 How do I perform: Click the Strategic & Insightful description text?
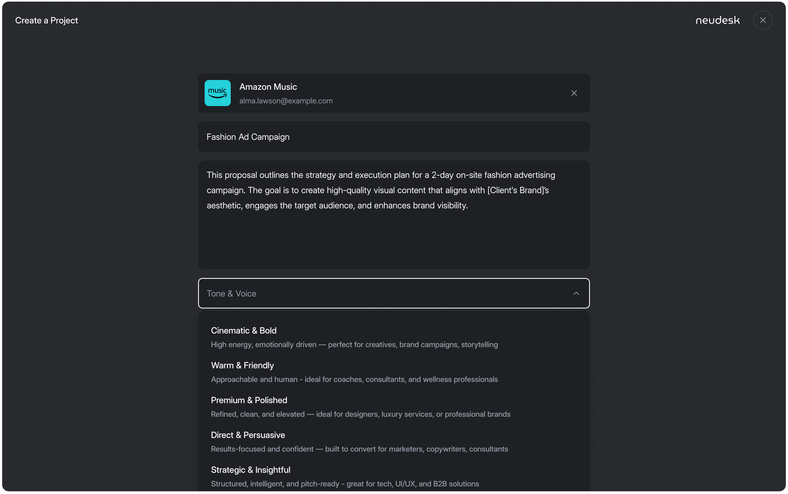pyautogui.click(x=345, y=484)
